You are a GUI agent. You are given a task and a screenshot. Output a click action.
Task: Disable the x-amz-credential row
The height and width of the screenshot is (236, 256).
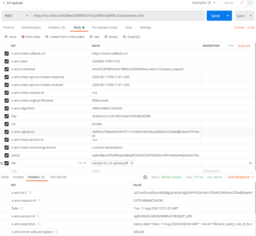click(7, 69)
